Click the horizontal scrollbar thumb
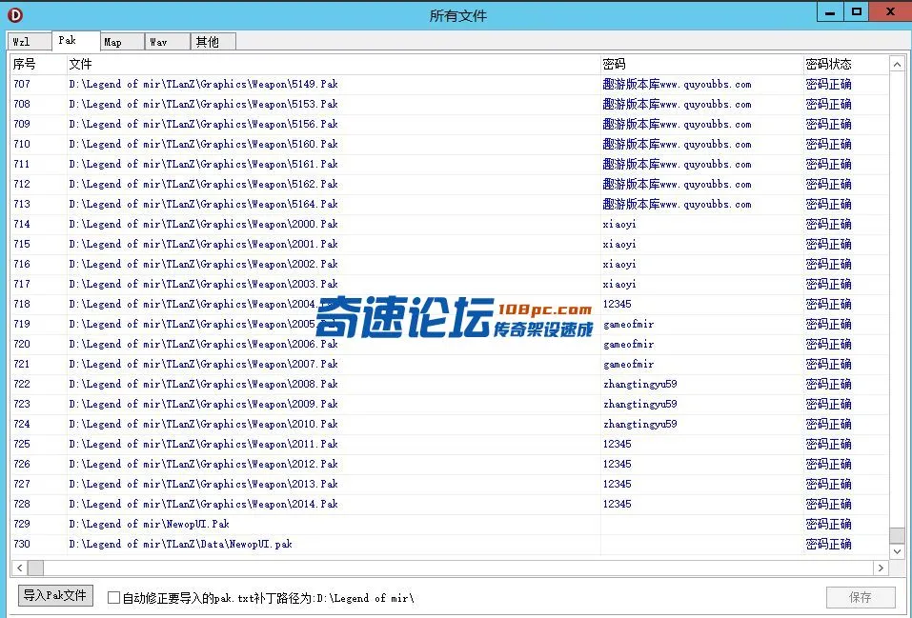Screen dimensions: 912x618 point(35,568)
